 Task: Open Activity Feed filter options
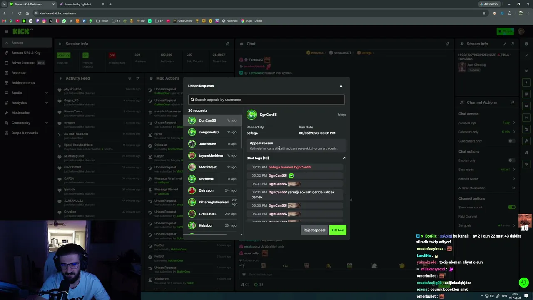(x=130, y=78)
